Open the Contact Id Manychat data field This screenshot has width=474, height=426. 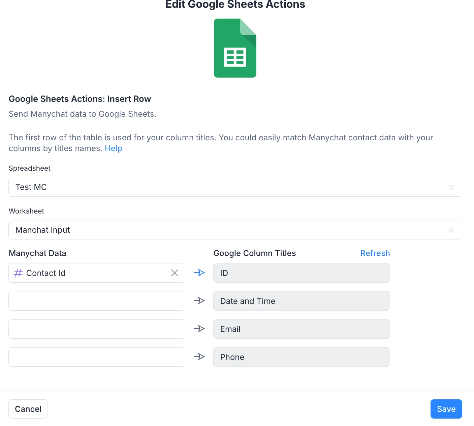click(91, 273)
